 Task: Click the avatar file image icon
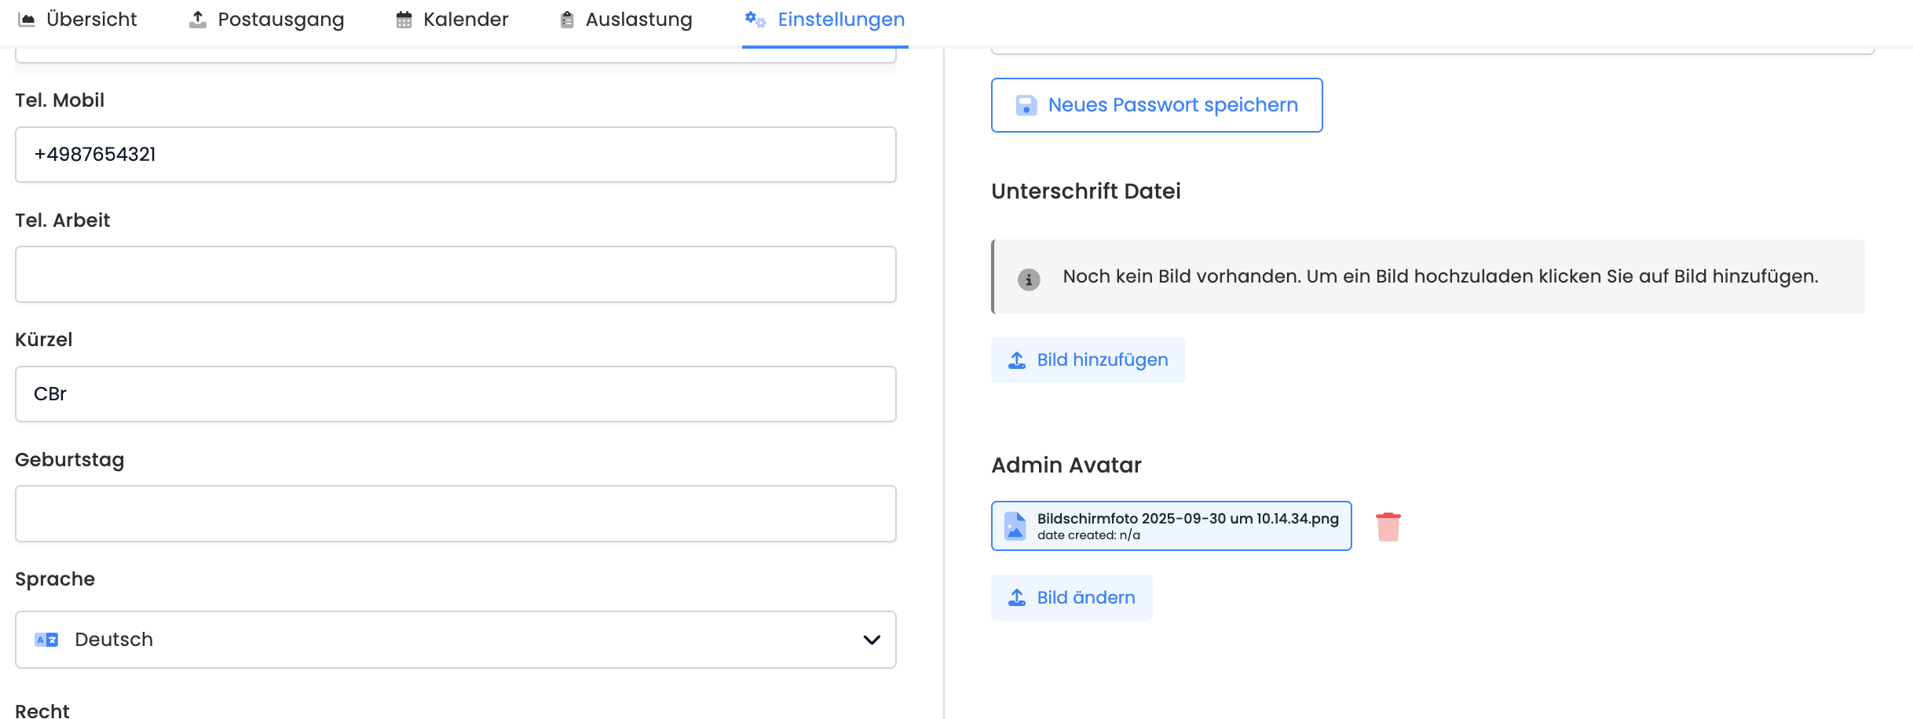click(1015, 526)
